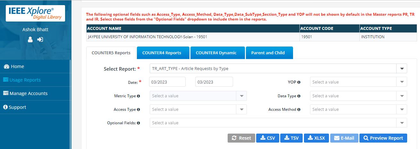Click the info icon beside YOP label

pos(299,82)
